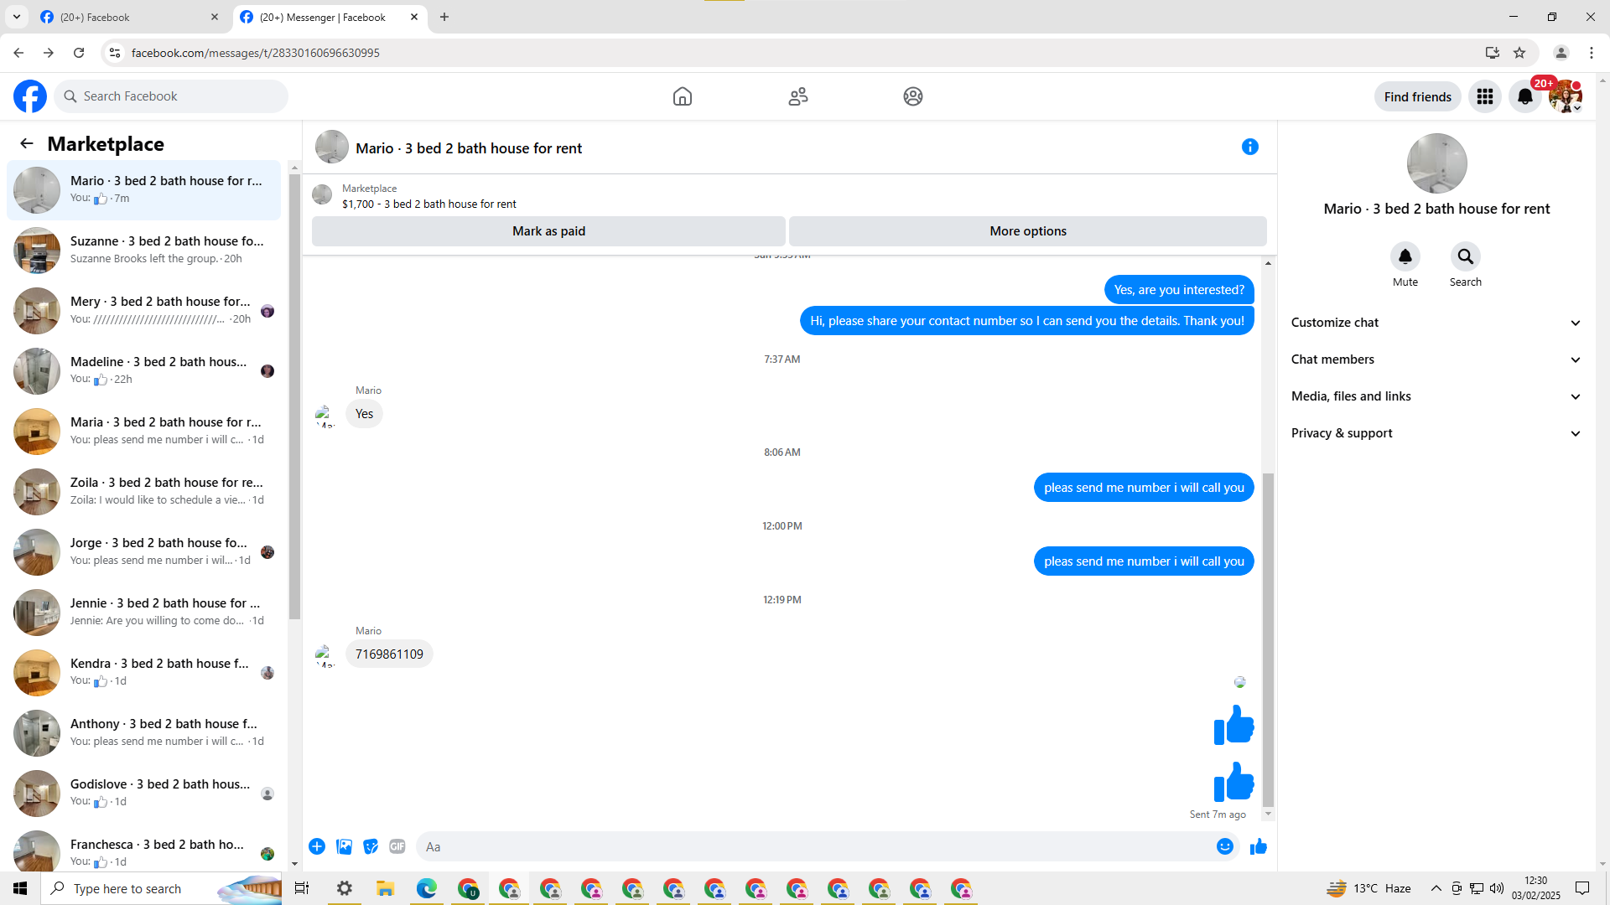Open Settings gear from taskbar
Viewport: 1610px width, 905px height.
tap(344, 888)
